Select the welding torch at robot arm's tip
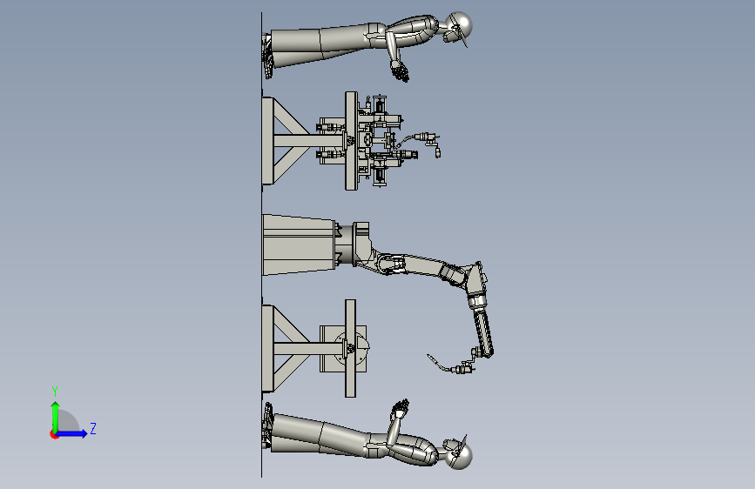 (449, 365)
